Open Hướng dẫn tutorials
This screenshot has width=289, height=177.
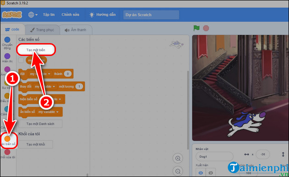pyautogui.click(x=102, y=15)
